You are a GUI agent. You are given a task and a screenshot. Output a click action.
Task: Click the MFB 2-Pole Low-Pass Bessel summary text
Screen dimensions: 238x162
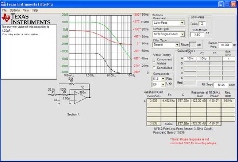(183, 130)
